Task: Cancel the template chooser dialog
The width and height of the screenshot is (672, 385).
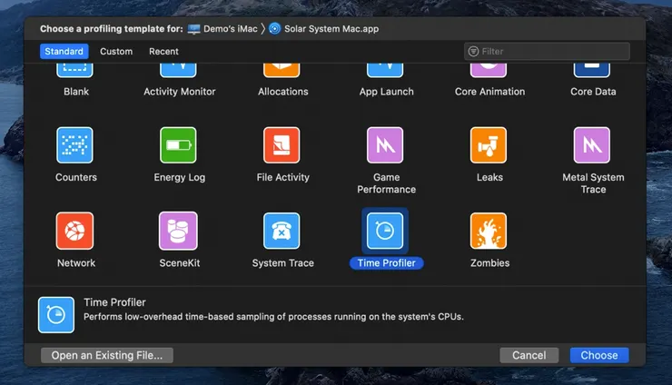Action: (x=529, y=355)
